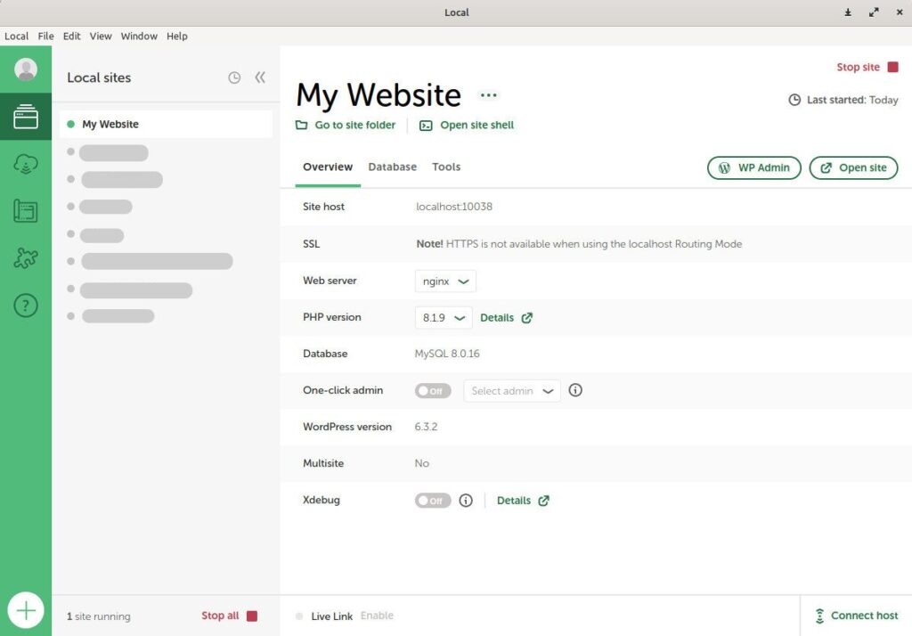Open the Local sites icon in sidebar
This screenshot has height=636, width=912.
26,117
